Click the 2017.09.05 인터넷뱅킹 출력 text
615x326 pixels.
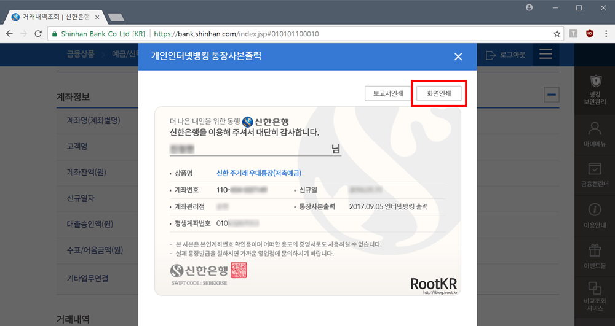[388, 207]
